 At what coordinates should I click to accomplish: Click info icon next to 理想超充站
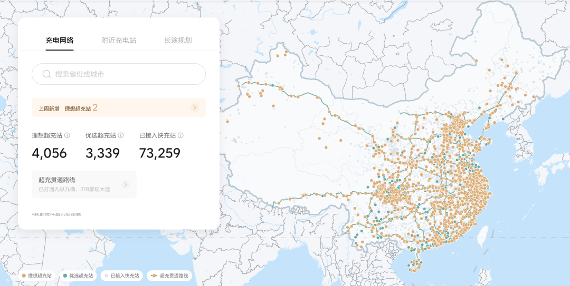67,135
